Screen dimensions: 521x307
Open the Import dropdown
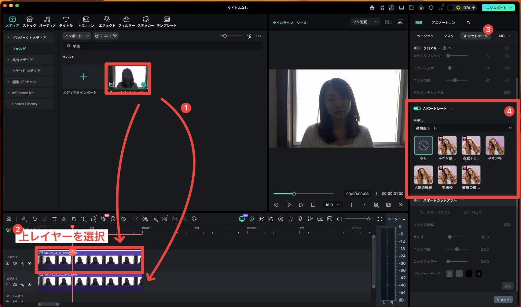(76, 36)
